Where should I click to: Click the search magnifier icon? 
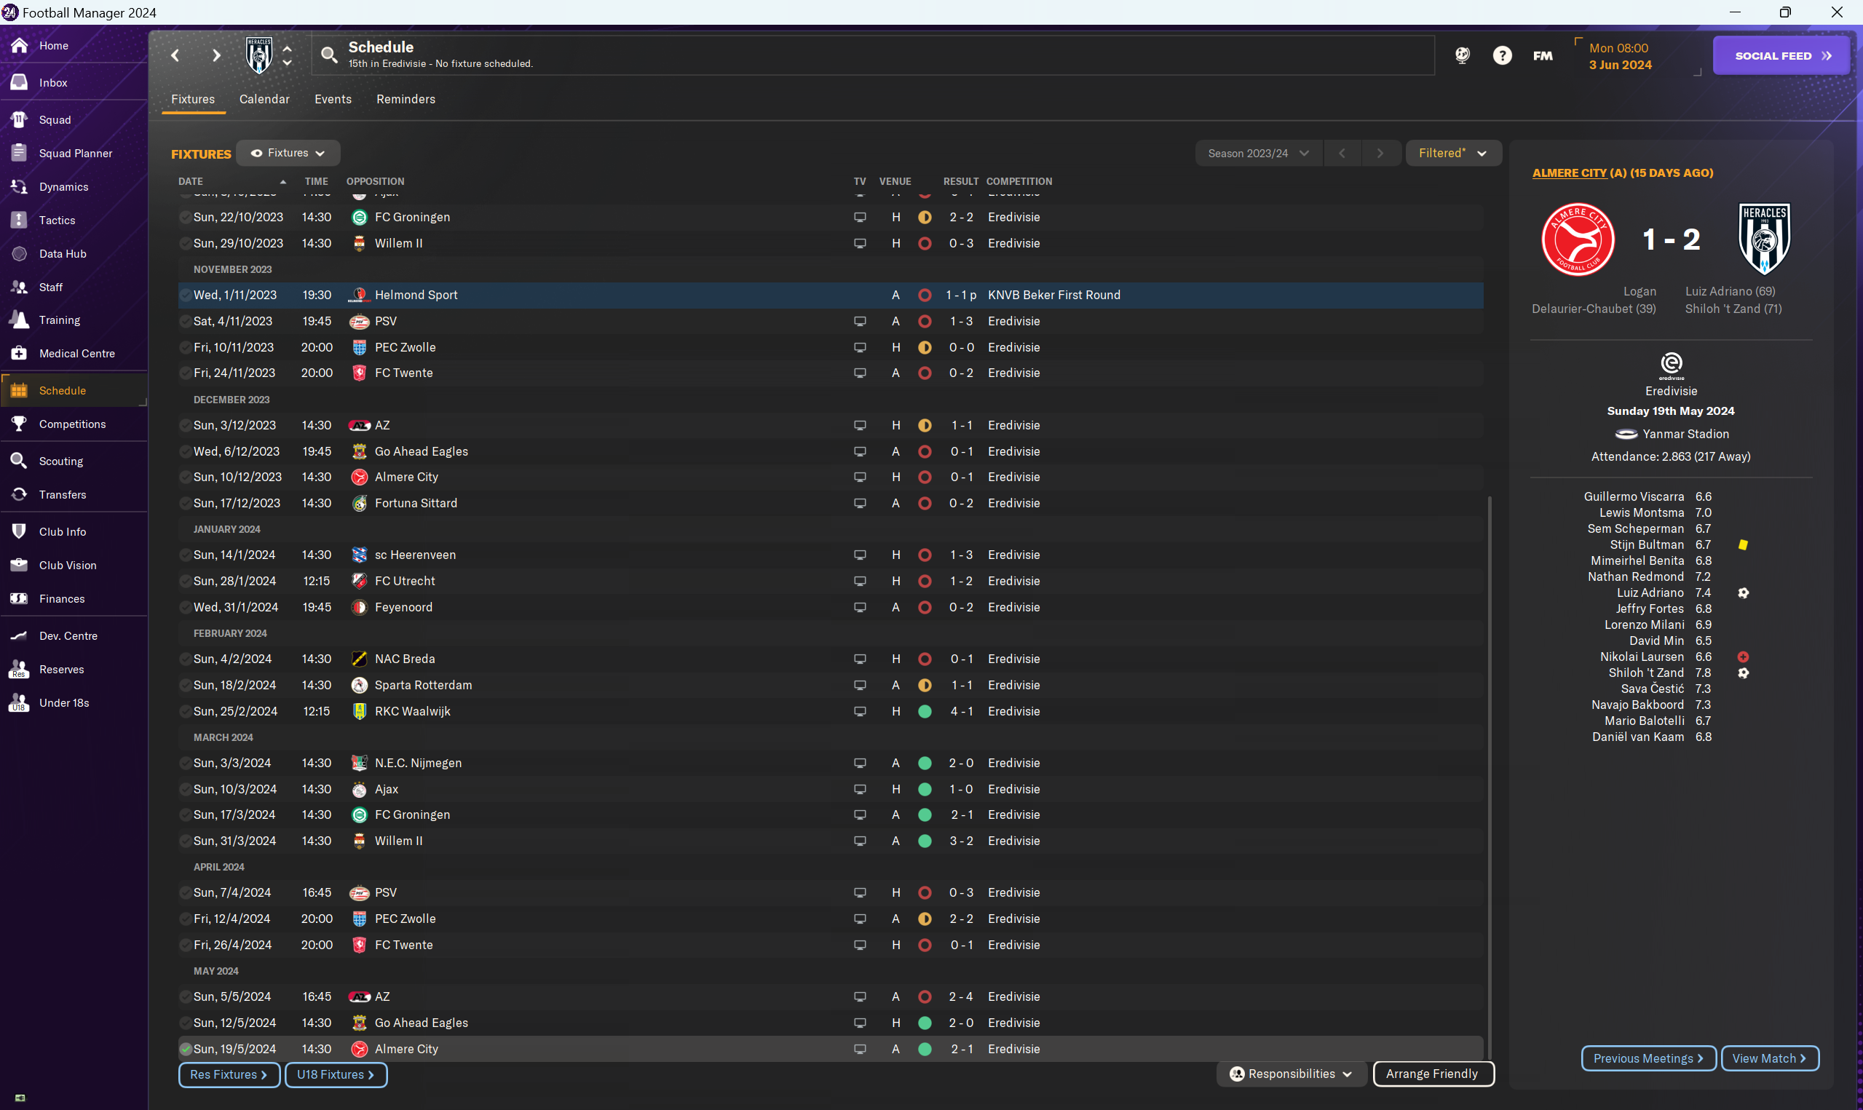point(329,55)
